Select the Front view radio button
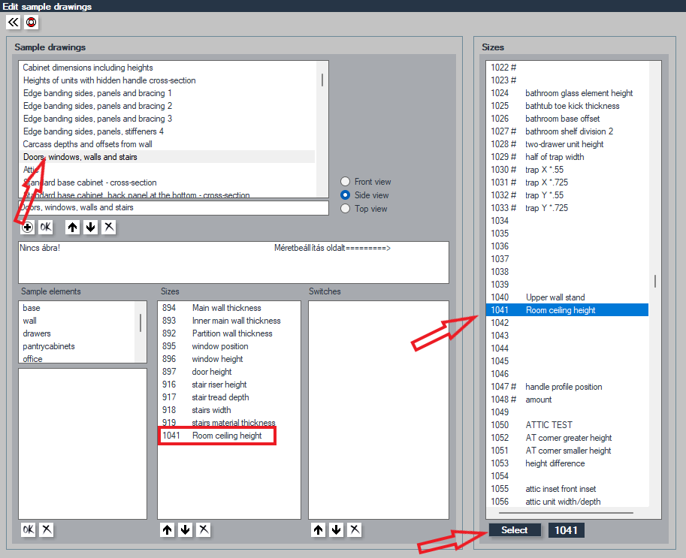 345,182
